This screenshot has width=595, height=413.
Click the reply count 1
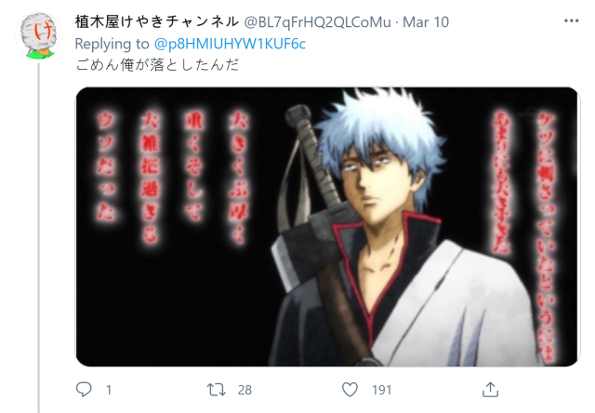(109, 390)
